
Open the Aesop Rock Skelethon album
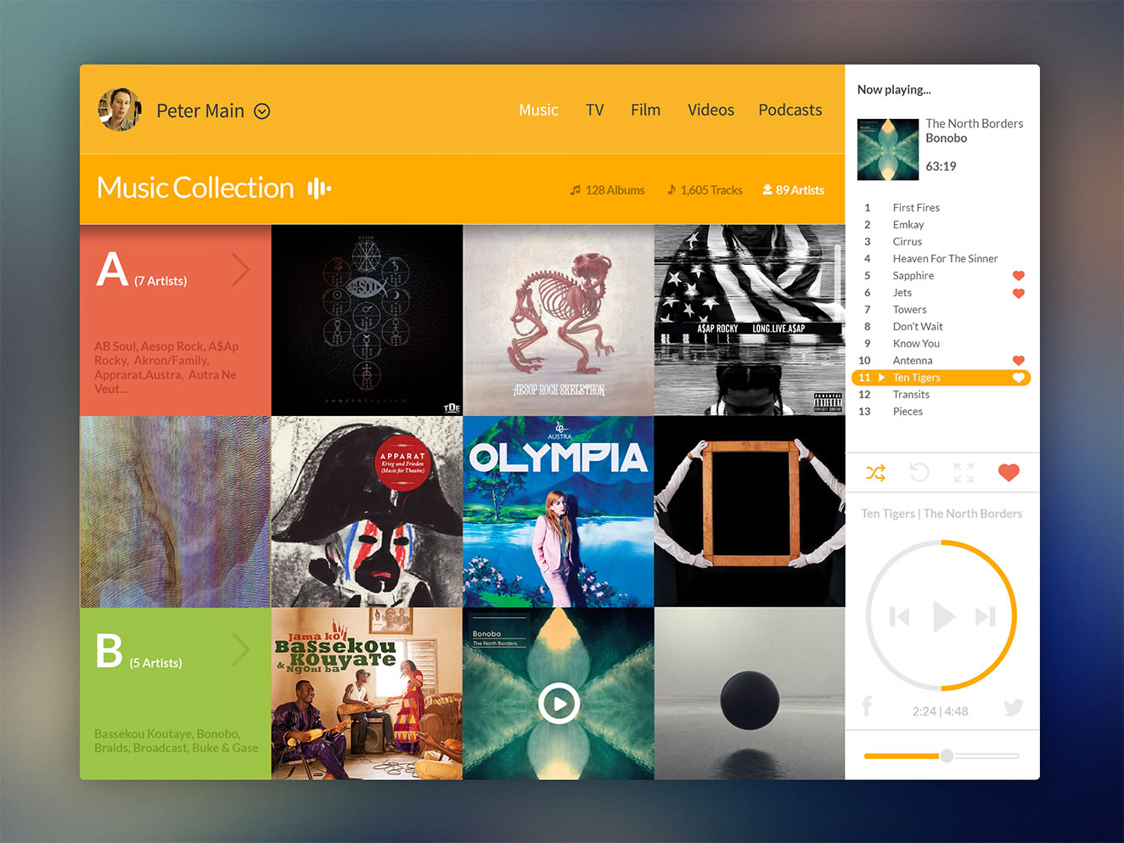[x=559, y=320]
